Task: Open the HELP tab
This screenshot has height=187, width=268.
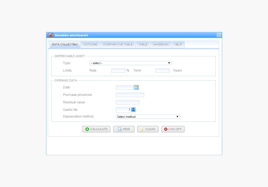Action: coord(178,45)
